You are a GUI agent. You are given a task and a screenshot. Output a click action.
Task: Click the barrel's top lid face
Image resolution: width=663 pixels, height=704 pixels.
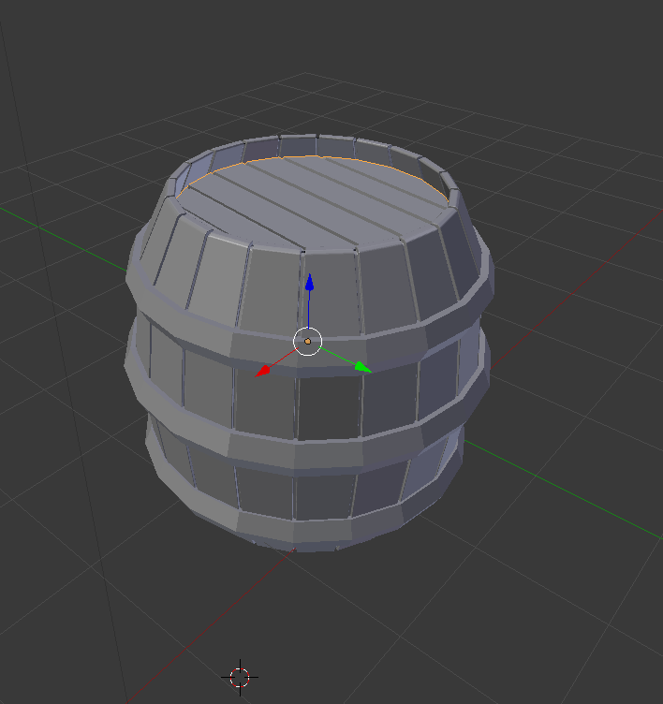click(x=312, y=201)
